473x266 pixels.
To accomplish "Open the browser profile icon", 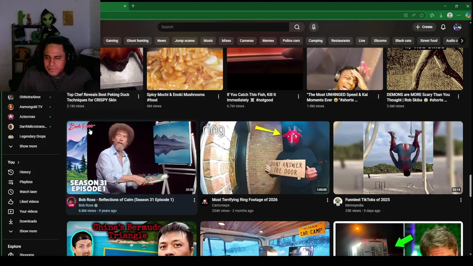I will point(450,15).
